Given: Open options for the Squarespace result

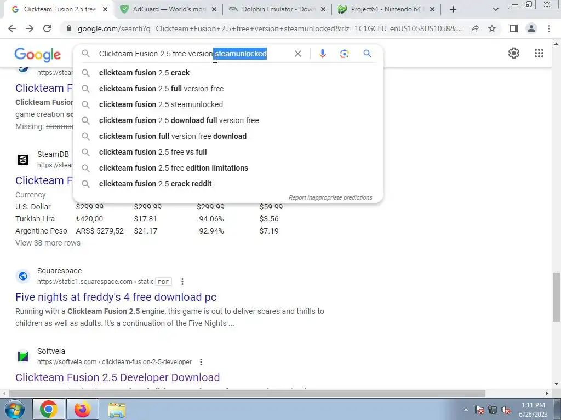Looking at the screenshot, I should click(x=182, y=282).
